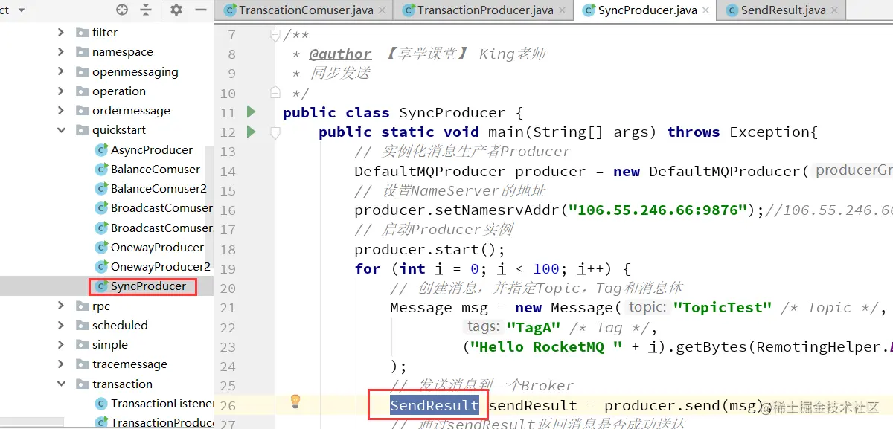Click the filter folder icon
Viewport: 893px width, 429px height.
[x=83, y=32]
